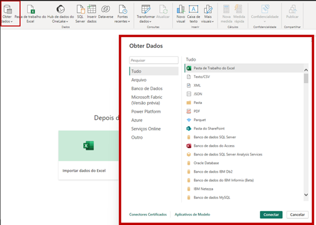Select the Serviços Online category
This screenshot has width=316, height=225.
pos(154,129)
